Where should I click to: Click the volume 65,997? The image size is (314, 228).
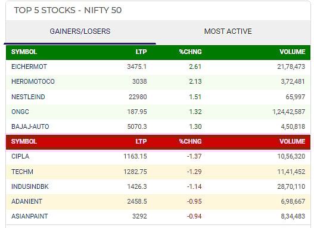tap(295, 97)
